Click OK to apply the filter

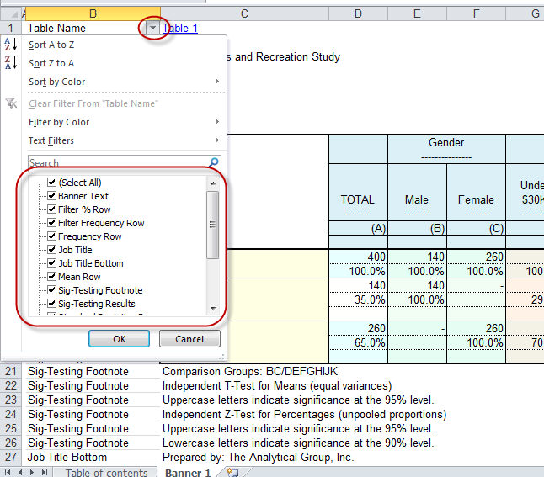tap(119, 339)
